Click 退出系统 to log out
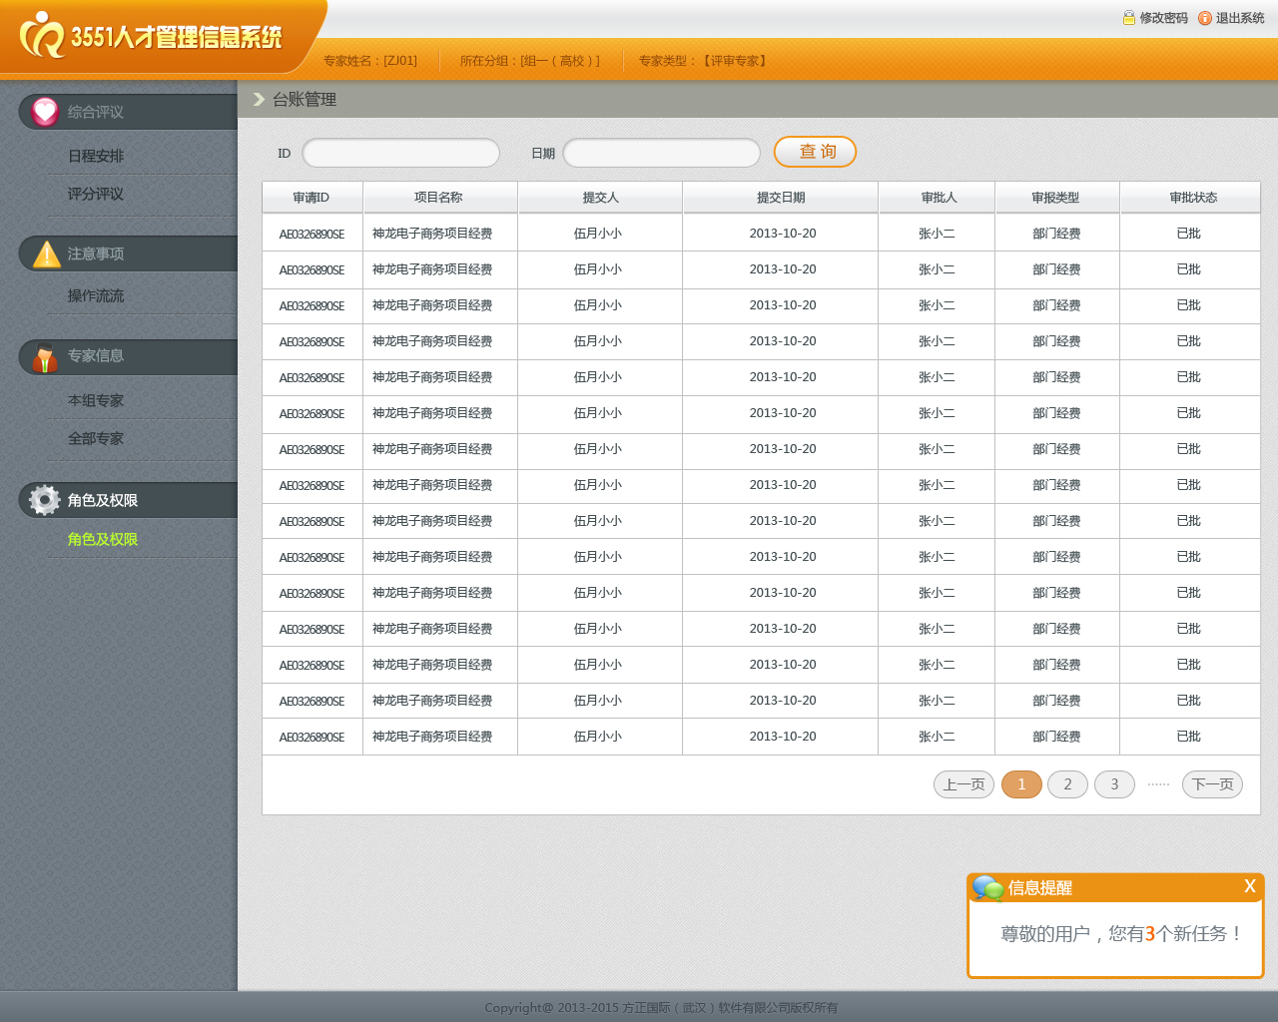The image size is (1278, 1022). 1240,18
